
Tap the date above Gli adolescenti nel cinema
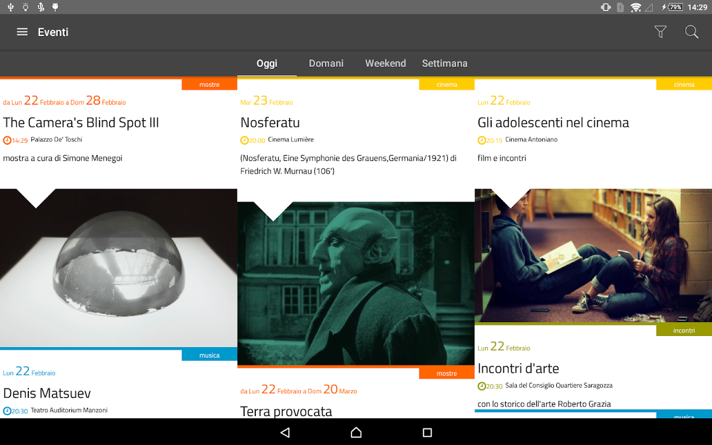(504, 101)
